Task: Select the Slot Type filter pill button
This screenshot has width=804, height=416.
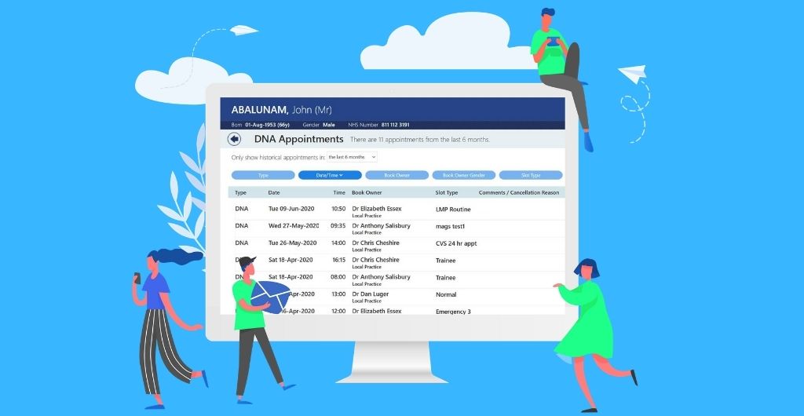Action: [x=531, y=175]
